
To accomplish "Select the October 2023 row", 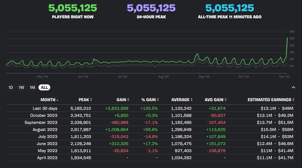I will pos(44,115).
